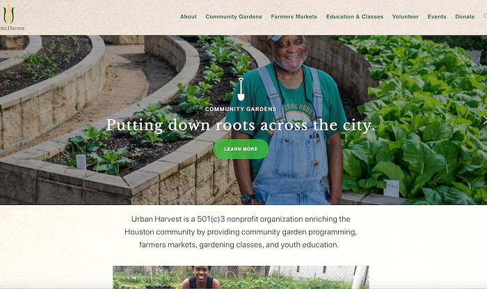Click the white shovel icon in hero

click(x=241, y=90)
